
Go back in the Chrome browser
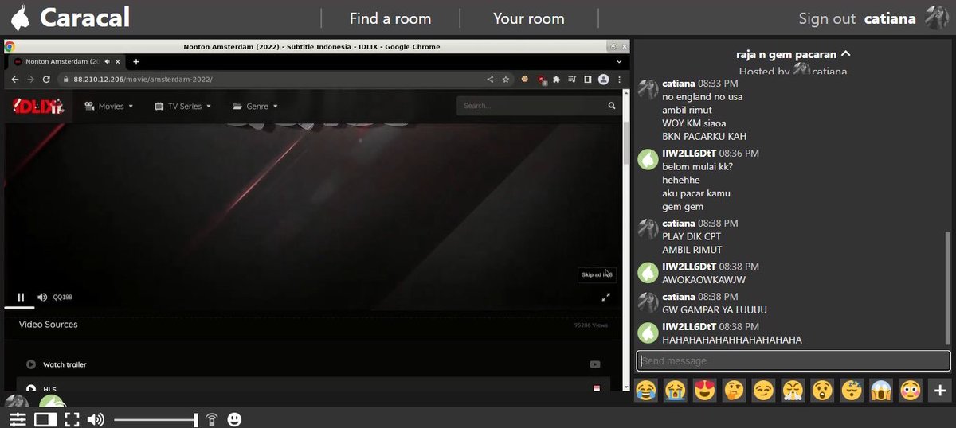(x=15, y=79)
